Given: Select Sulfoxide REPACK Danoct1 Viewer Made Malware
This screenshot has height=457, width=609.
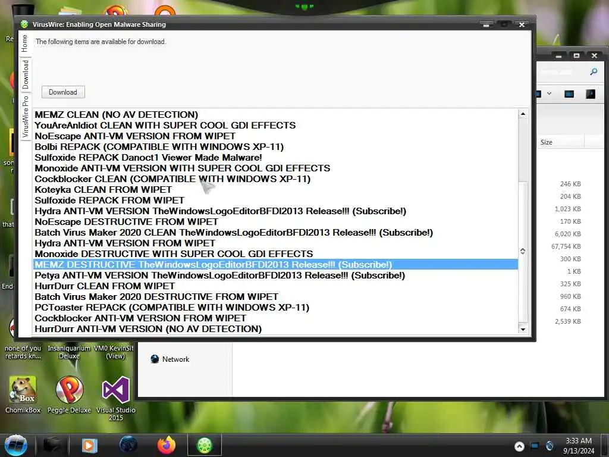Looking at the screenshot, I should tap(276, 157).
